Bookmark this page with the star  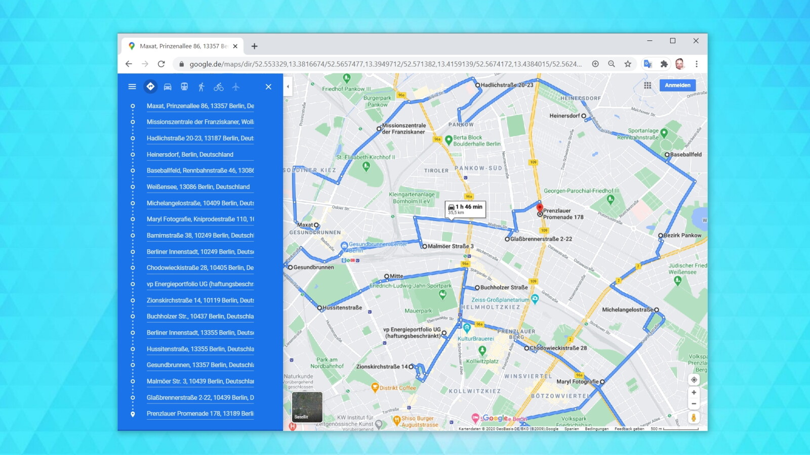(x=628, y=64)
